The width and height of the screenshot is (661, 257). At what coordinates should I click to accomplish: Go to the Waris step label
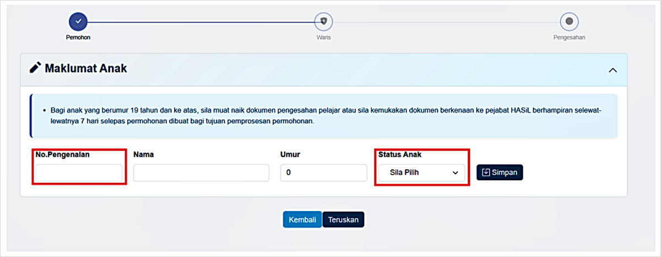click(323, 38)
